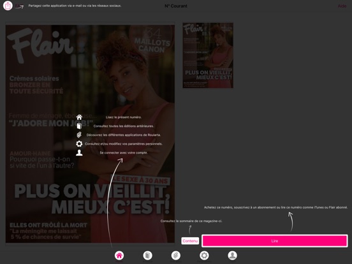Image resolution: width=352 pixels, height=264 pixels.
Task: Open the previous editions tab icon
Action: [147, 256]
